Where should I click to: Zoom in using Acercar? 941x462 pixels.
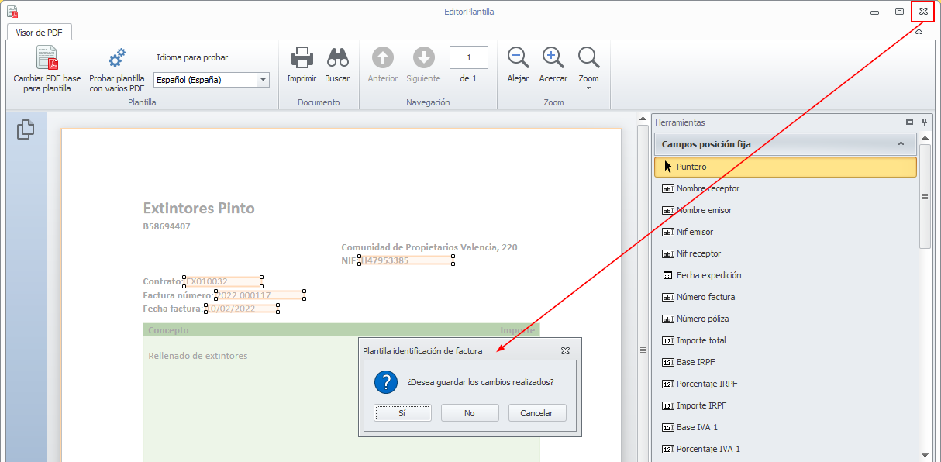click(553, 65)
